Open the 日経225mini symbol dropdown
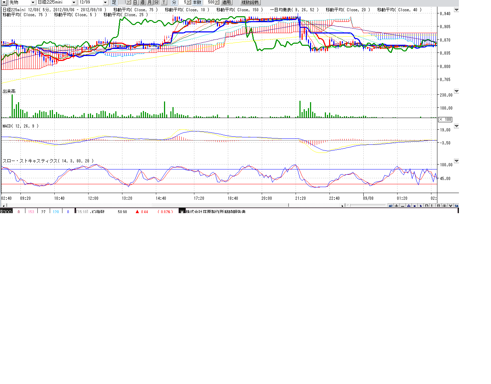 [x=74, y=2]
